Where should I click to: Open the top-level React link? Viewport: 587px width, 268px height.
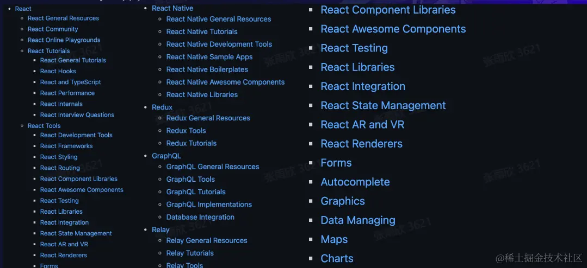(23, 9)
